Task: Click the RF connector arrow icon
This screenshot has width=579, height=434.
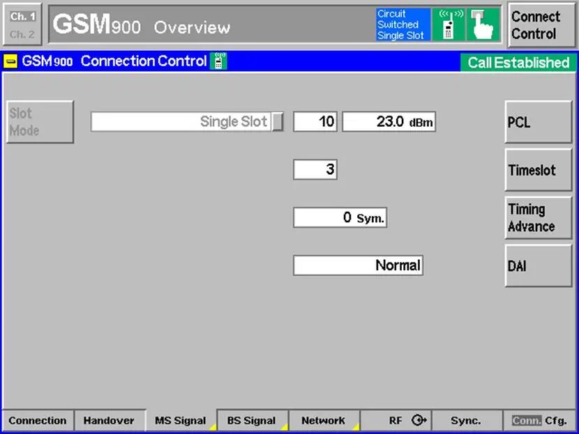Action: [x=419, y=420]
